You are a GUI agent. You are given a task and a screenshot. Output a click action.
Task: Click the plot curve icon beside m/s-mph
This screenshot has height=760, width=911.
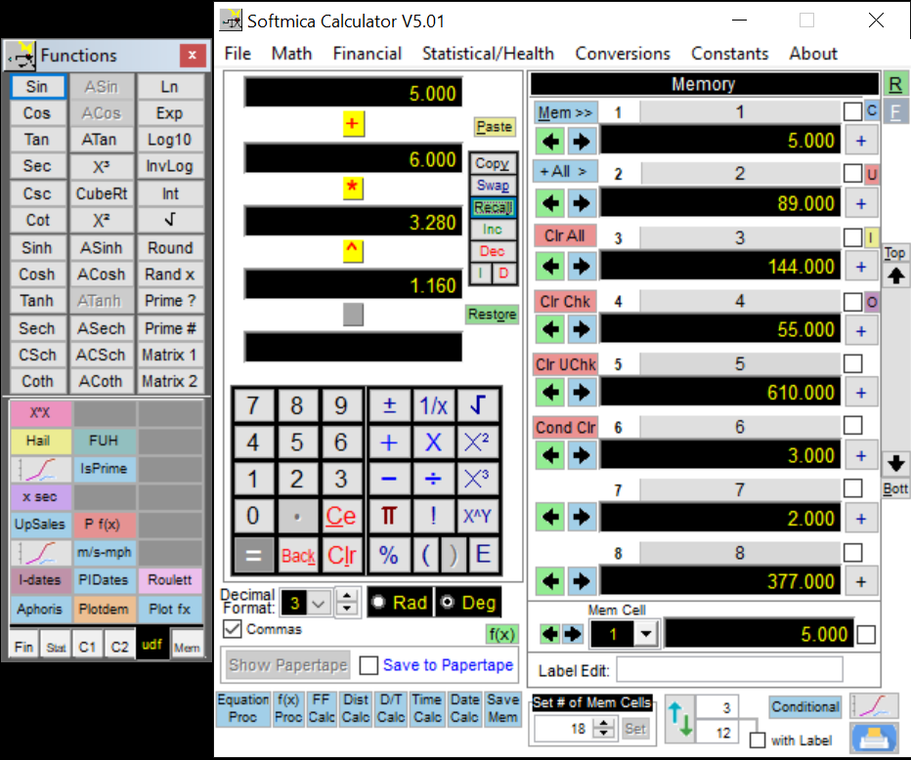coord(41,553)
